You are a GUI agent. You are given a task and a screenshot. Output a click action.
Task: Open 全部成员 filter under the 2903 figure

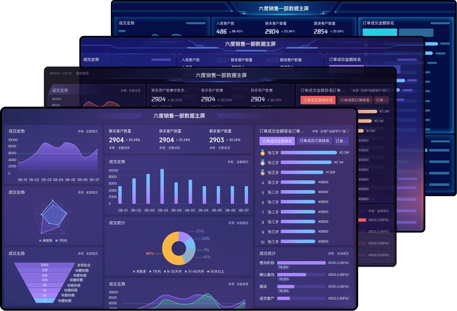tap(224, 148)
